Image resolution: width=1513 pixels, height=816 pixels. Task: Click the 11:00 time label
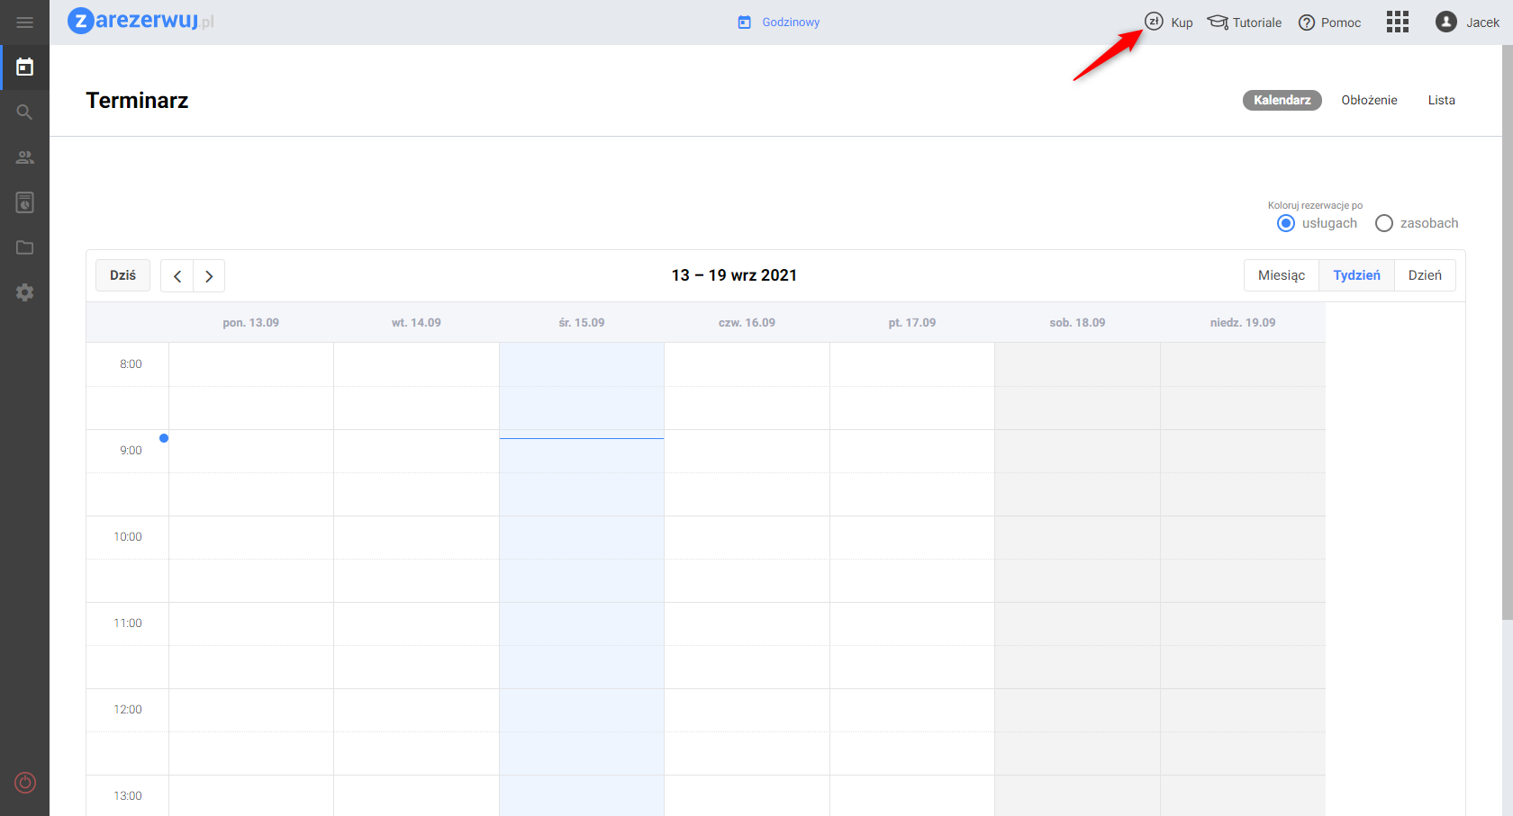click(128, 623)
